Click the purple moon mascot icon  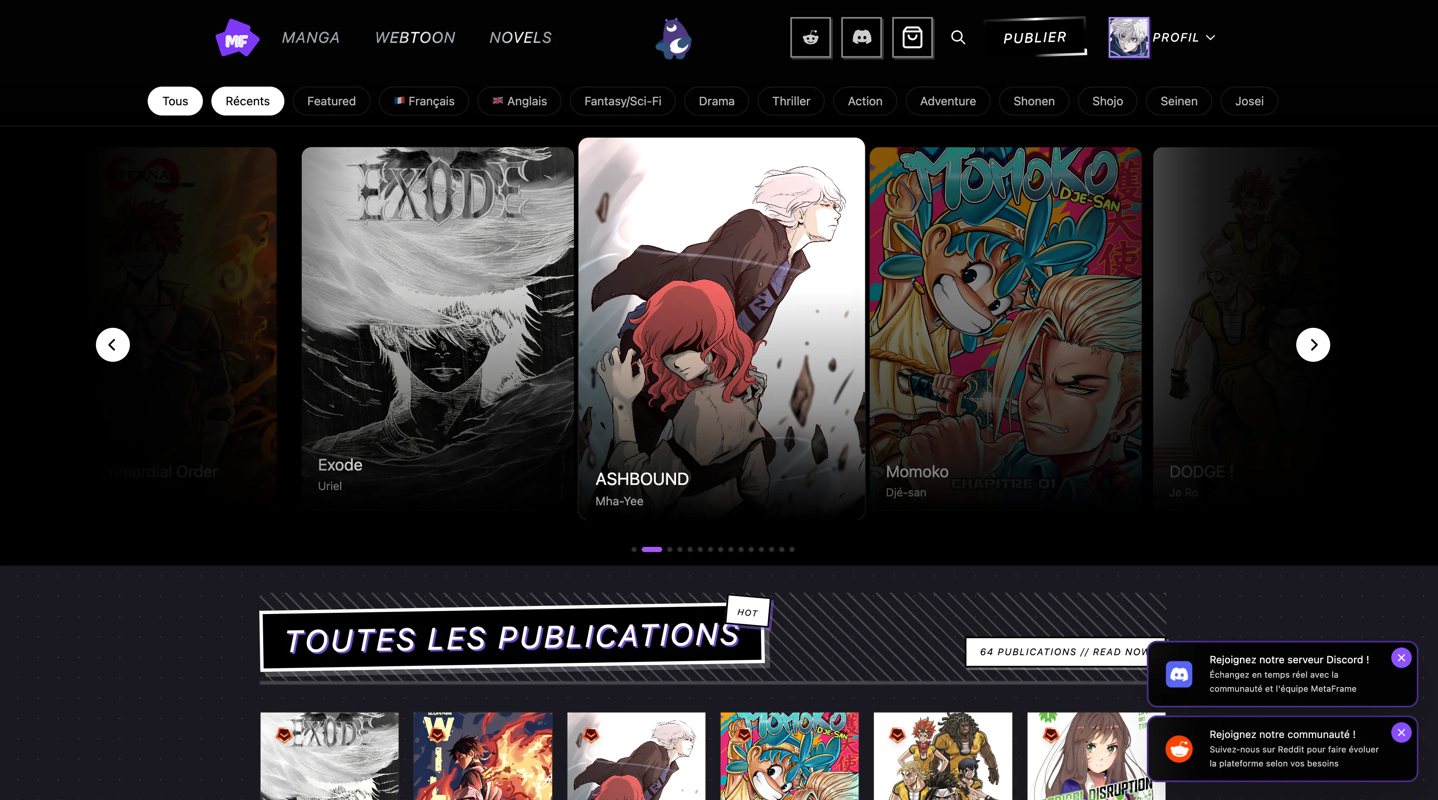674,38
